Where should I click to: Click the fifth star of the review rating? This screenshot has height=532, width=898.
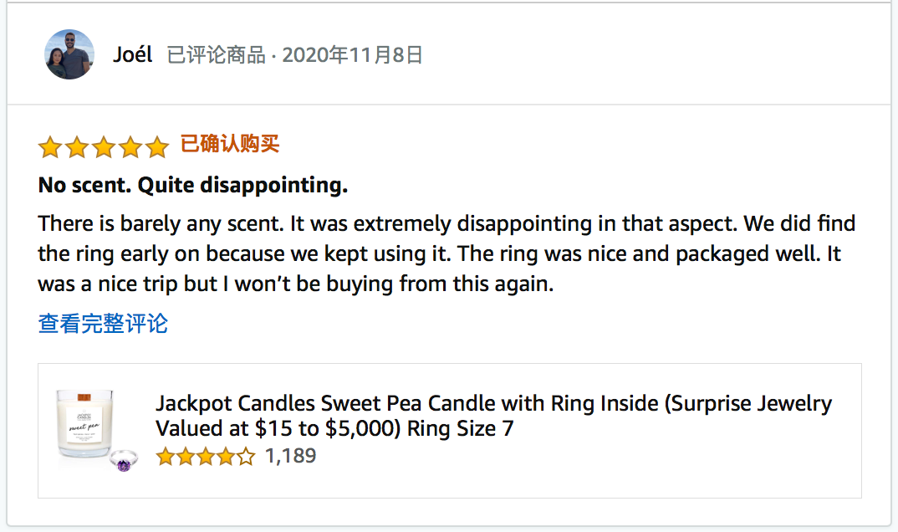(x=157, y=147)
